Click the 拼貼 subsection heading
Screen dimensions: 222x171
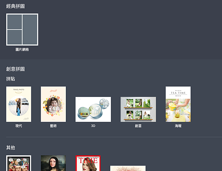(x=11, y=79)
